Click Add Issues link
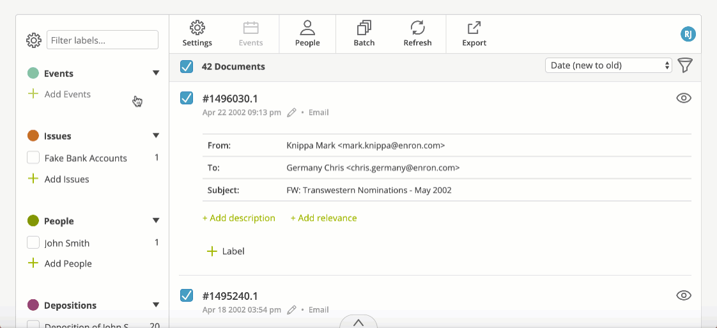The height and width of the screenshot is (328, 717). 66,179
